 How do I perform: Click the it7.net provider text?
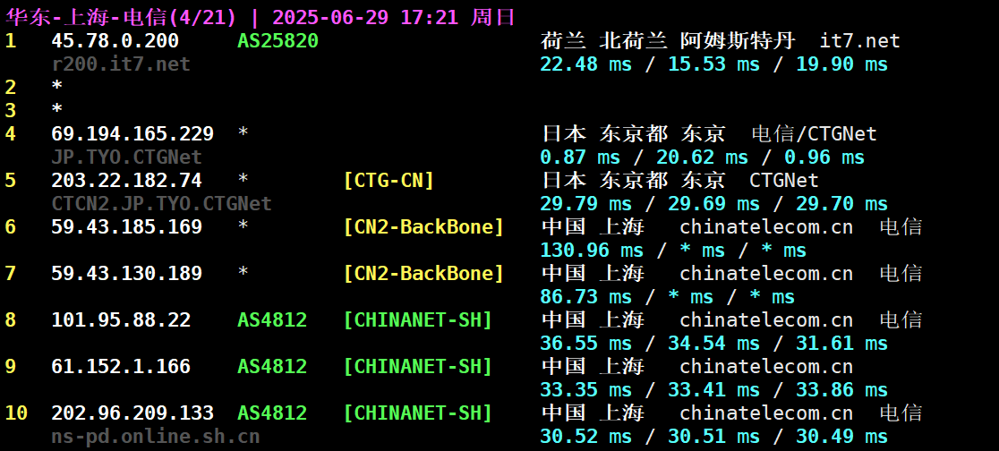pos(859,41)
